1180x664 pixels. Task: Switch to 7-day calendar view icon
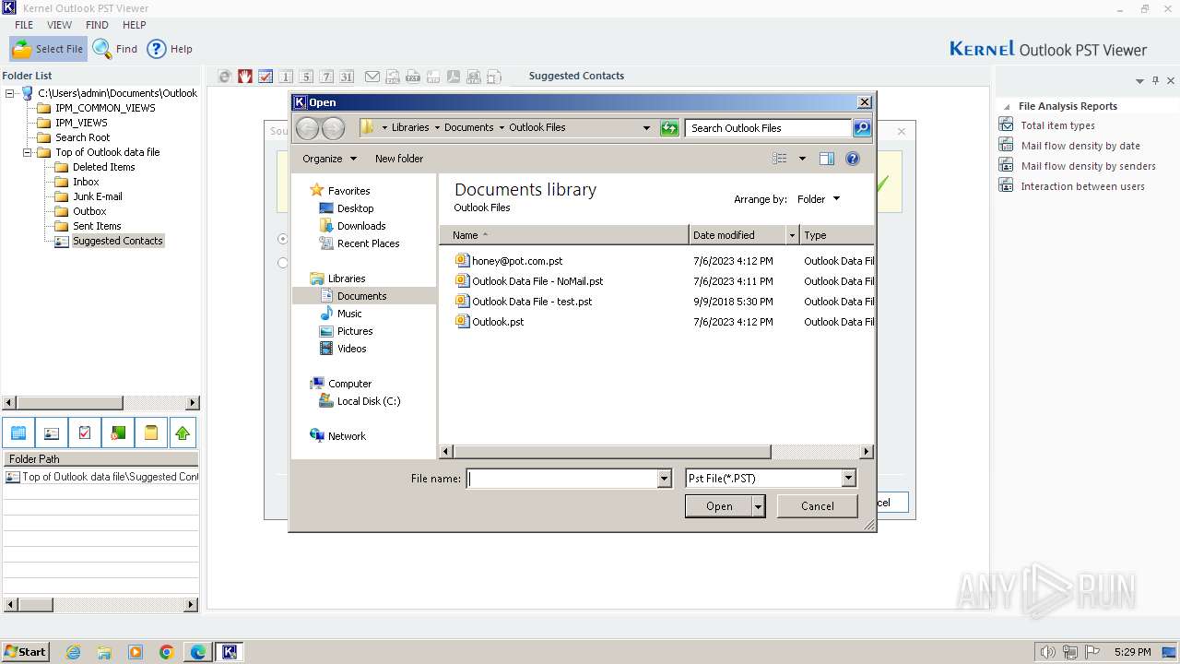(326, 77)
